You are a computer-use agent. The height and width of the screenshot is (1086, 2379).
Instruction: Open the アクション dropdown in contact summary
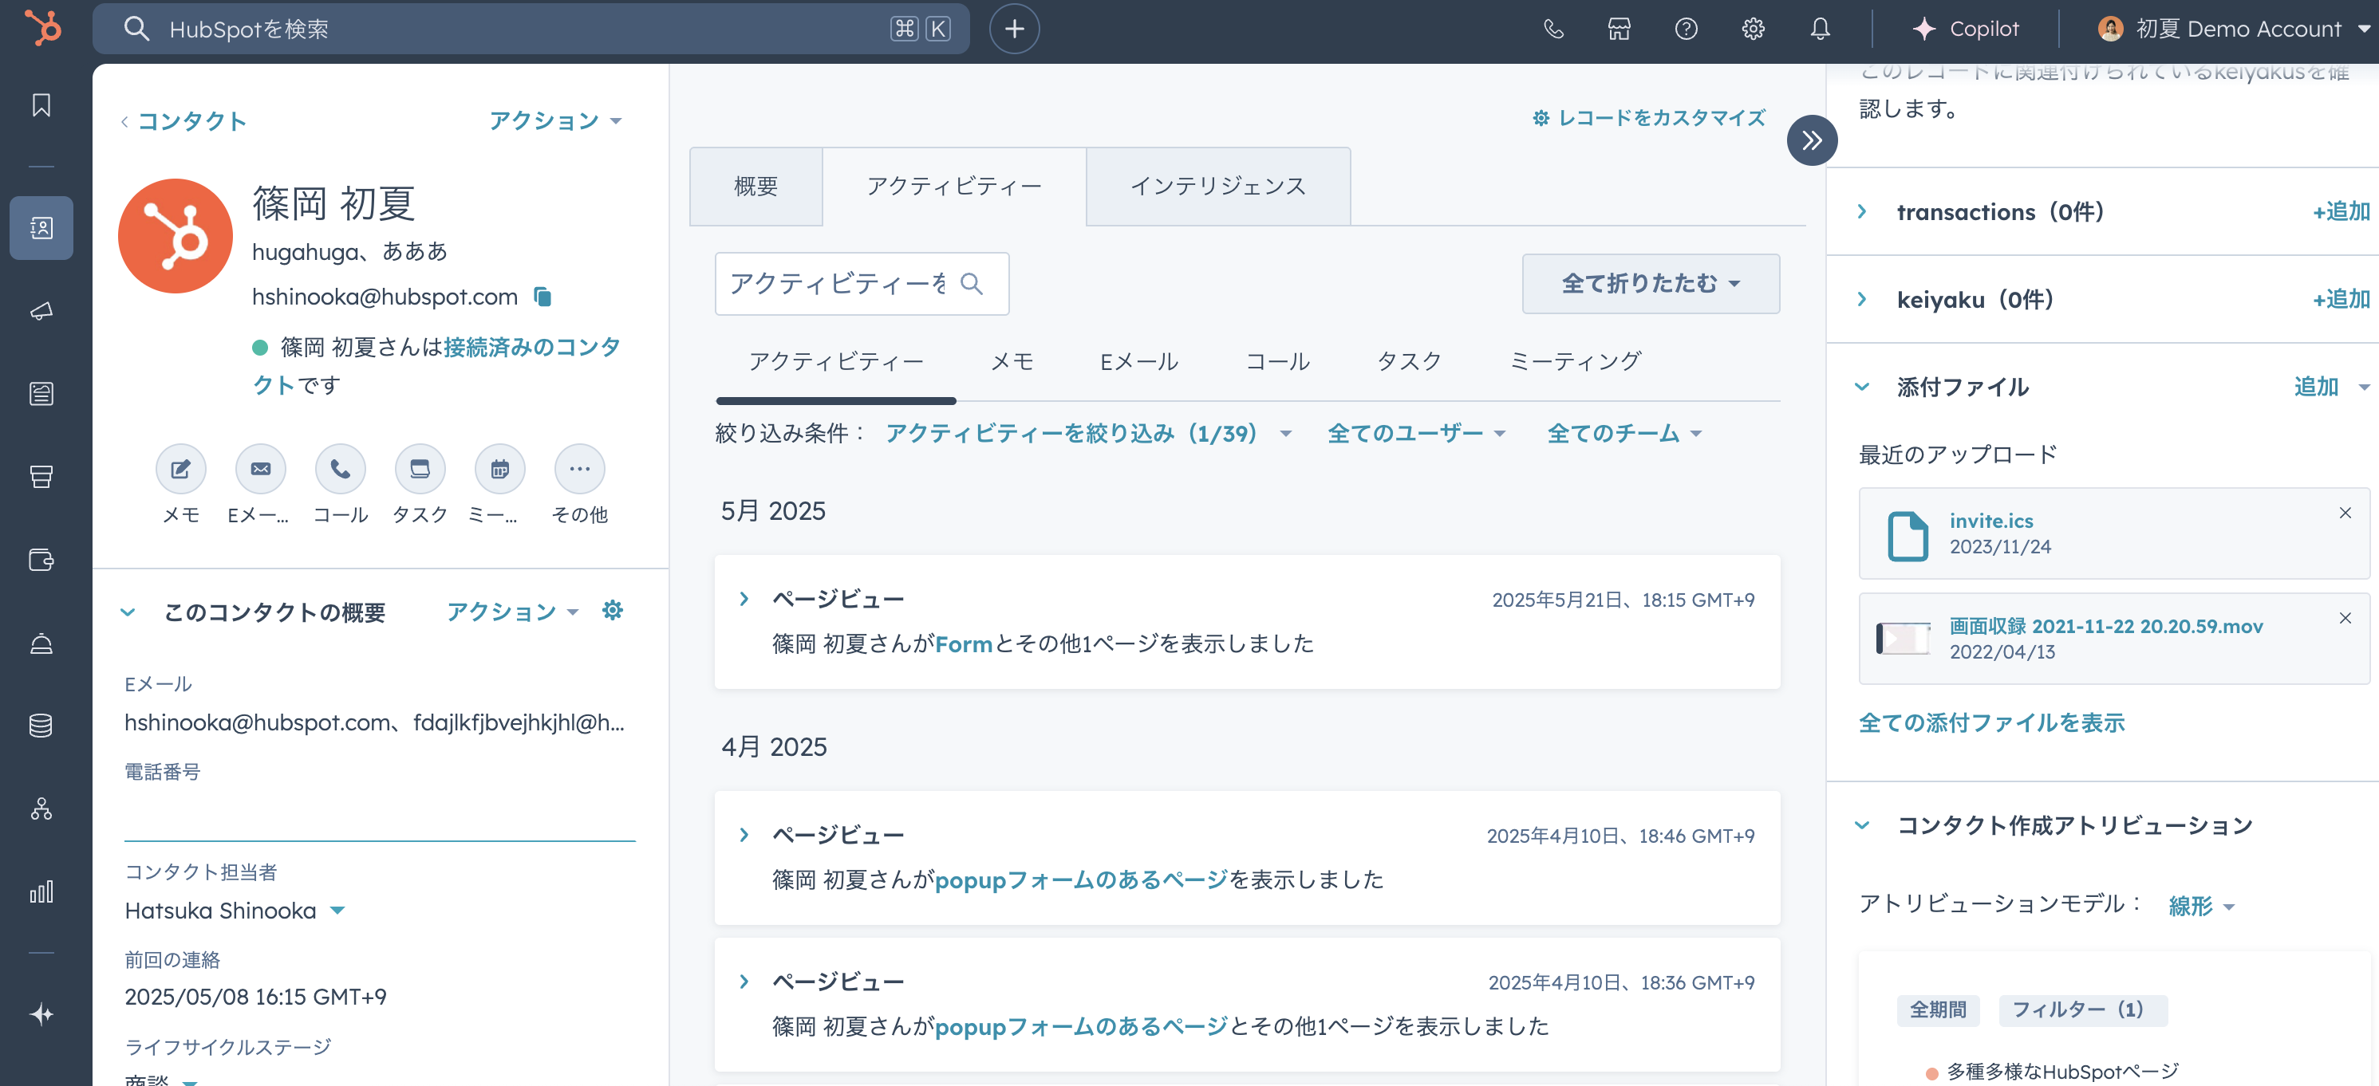512,612
